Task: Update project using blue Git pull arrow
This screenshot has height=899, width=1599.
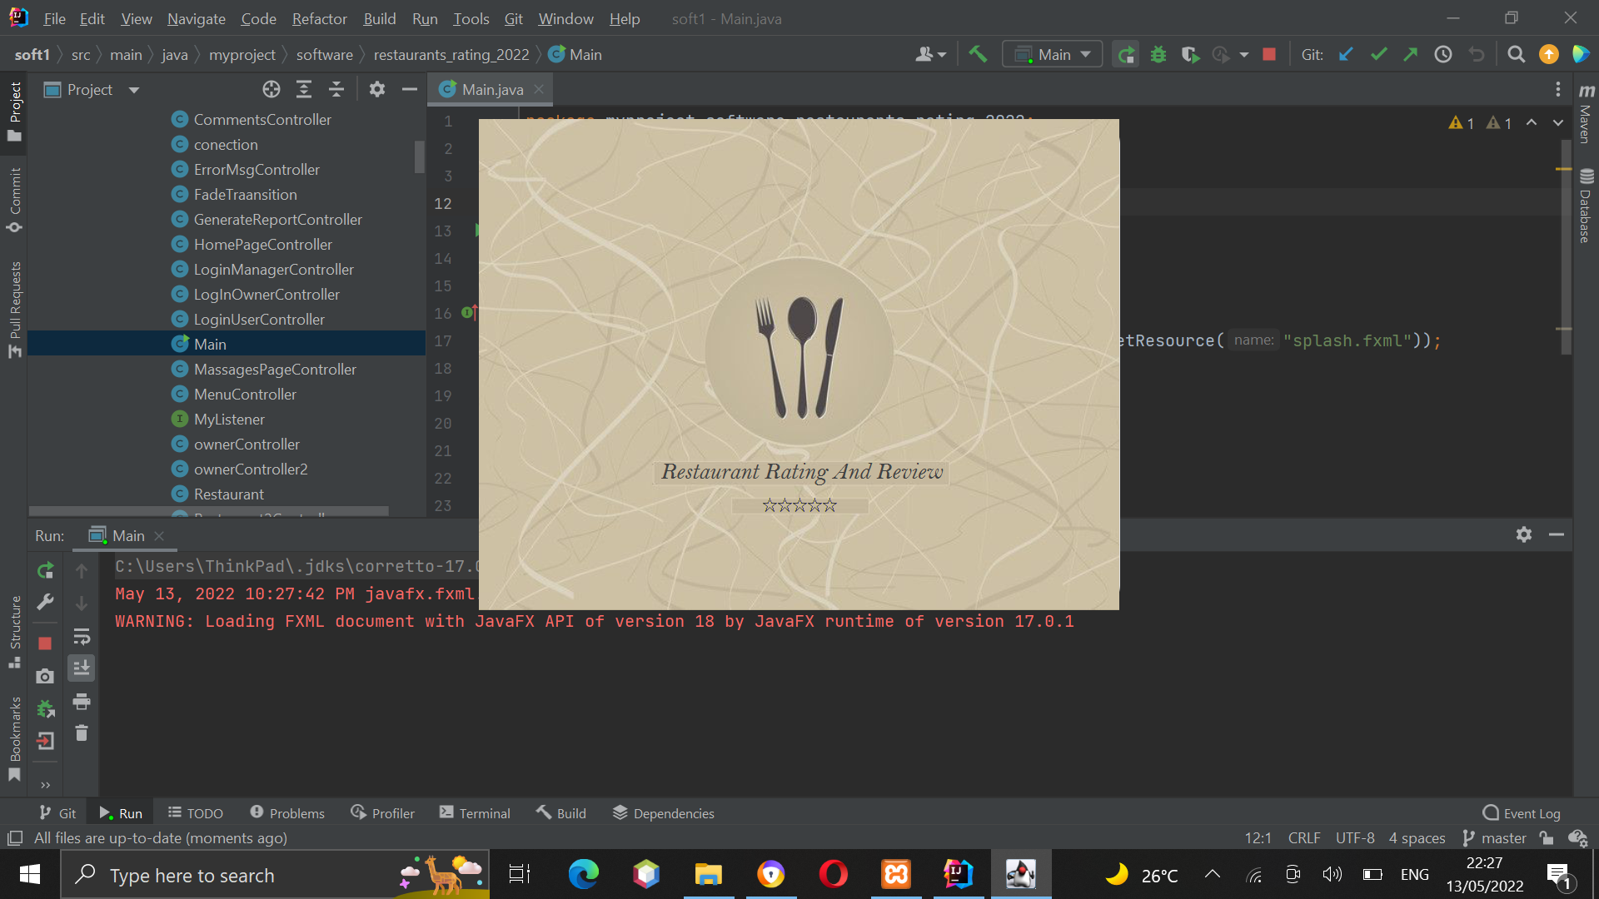Action: [1346, 53]
